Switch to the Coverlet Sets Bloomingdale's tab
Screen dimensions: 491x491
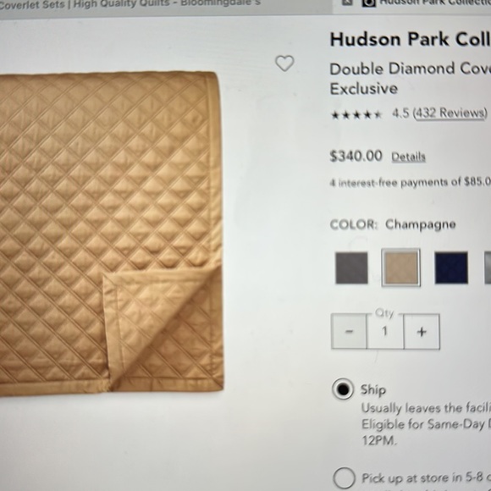pyautogui.click(x=130, y=4)
